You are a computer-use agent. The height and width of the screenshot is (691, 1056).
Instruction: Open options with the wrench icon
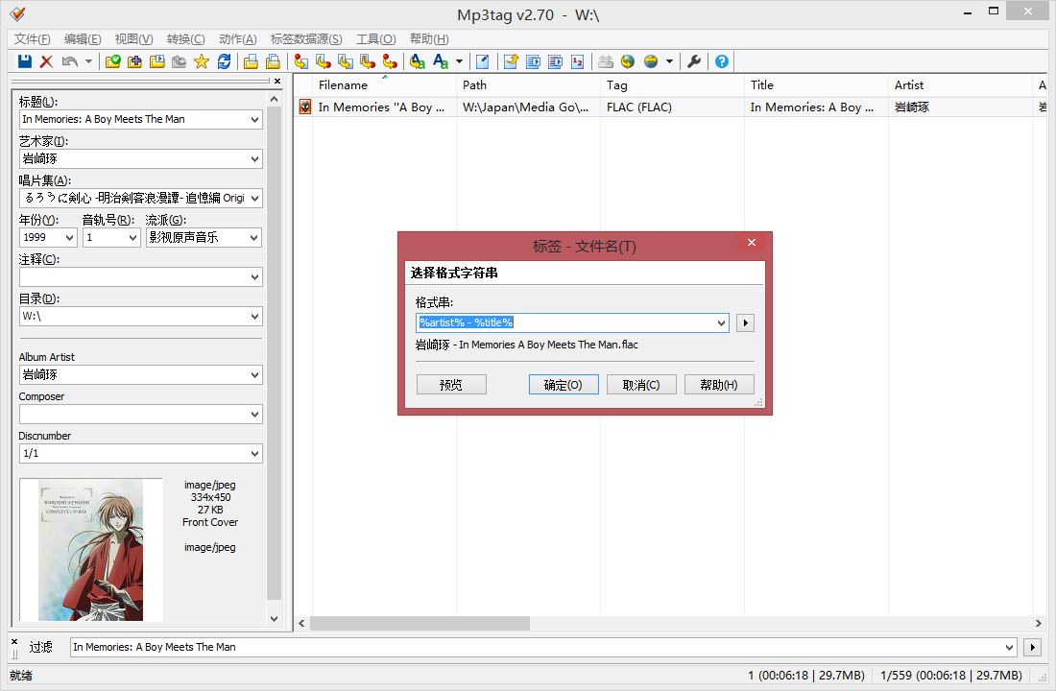[694, 61]
